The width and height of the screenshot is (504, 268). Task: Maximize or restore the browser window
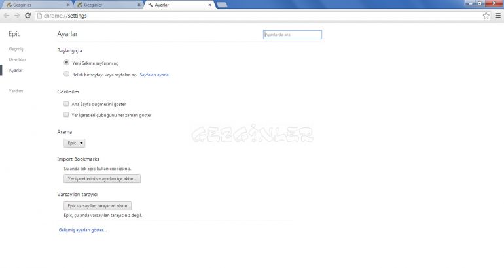coord(480,3)
